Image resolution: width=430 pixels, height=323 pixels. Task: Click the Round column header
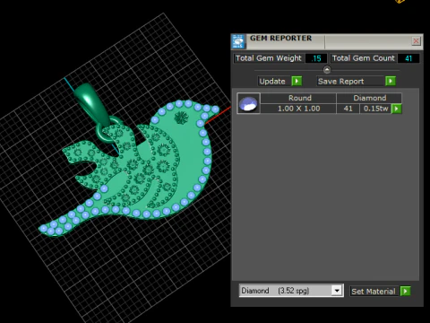[299, 98]
